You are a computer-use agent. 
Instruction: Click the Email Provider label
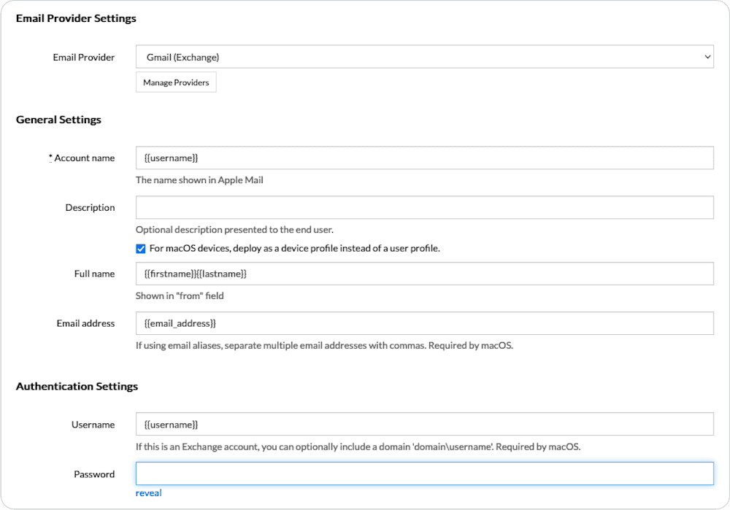pyautogui.click(x=84, y=57)
